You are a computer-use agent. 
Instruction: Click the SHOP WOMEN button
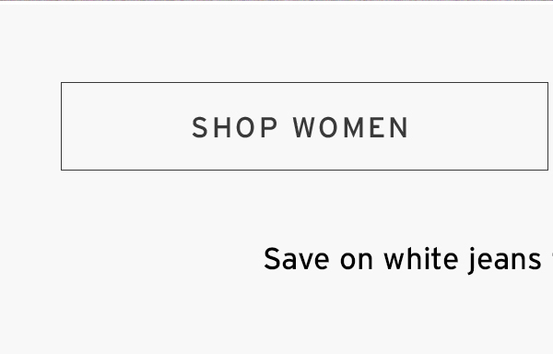point(304,126)
